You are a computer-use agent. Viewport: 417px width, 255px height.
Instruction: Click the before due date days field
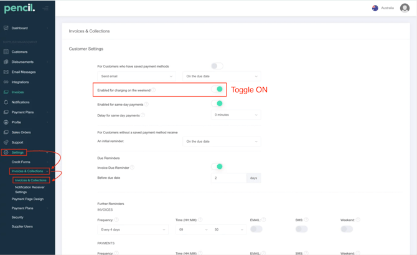tap(228, 178)
